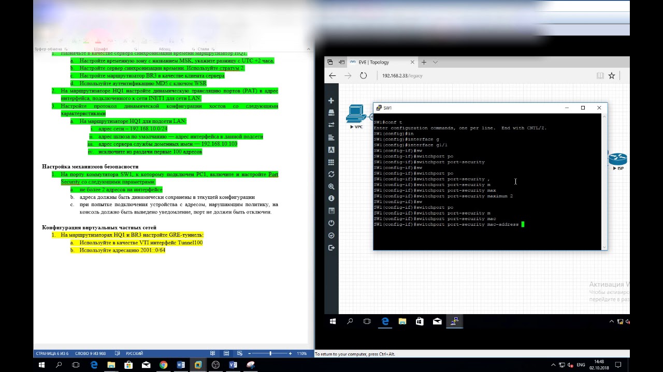Click the Logout icon at EVE sidebar bottom
This screenshot has width=663, height=372.
click(x=331, y=248)
